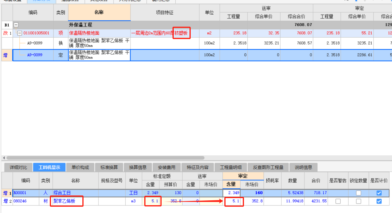The image size is (392, 213).
Task: Click the 换 category cell
Action: point(61,43)
